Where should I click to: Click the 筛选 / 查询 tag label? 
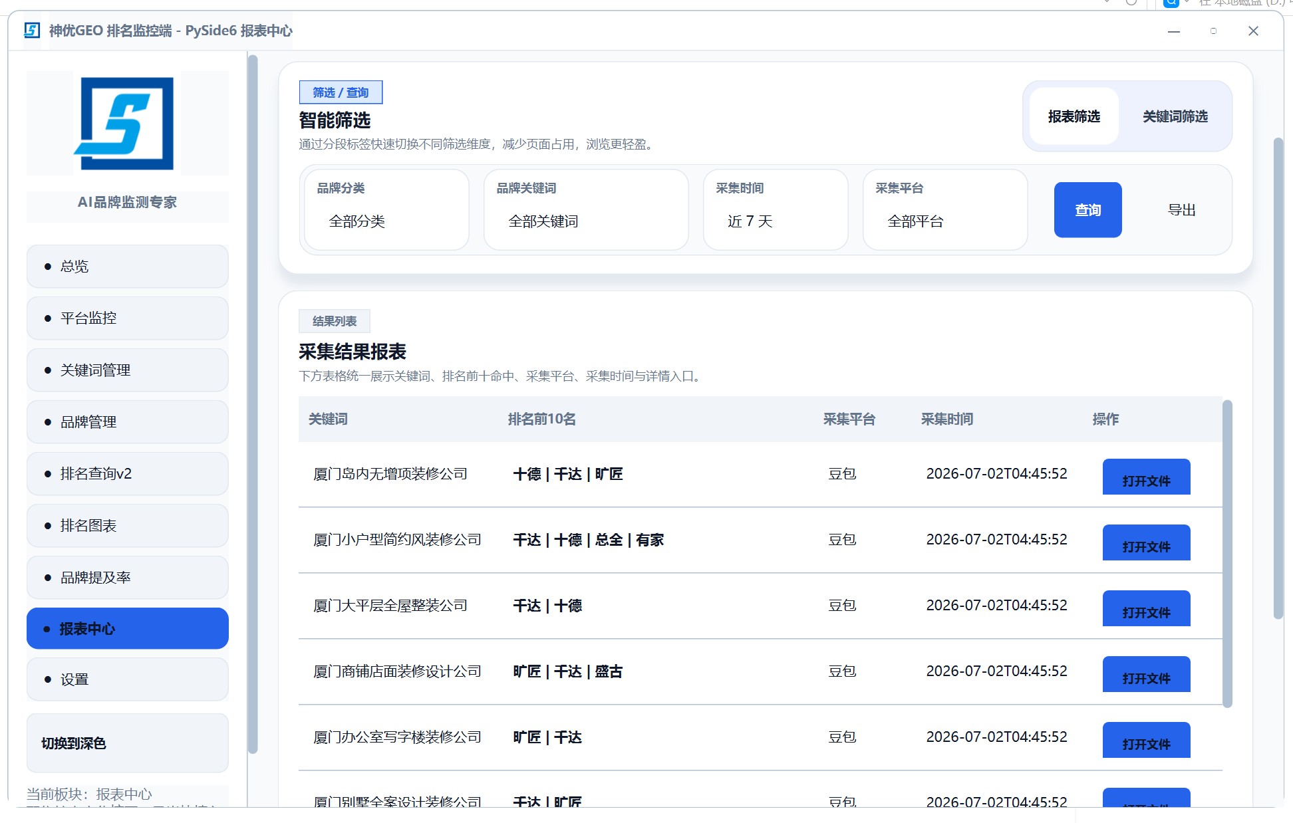coord(341,92)
